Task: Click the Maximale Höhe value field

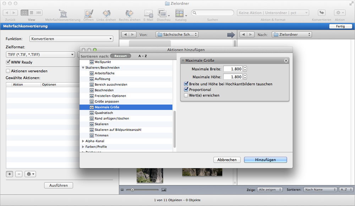Action: (233, 77)
